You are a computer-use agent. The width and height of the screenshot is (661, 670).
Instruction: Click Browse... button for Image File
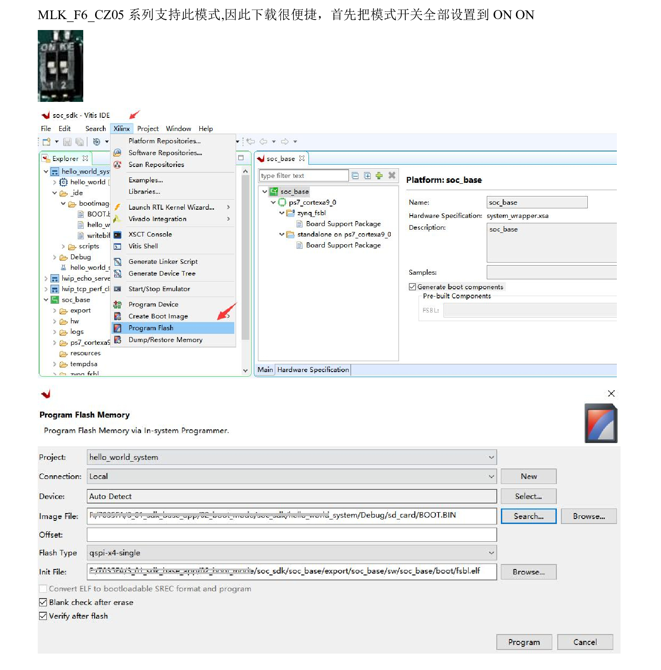[x=589, y=516]
